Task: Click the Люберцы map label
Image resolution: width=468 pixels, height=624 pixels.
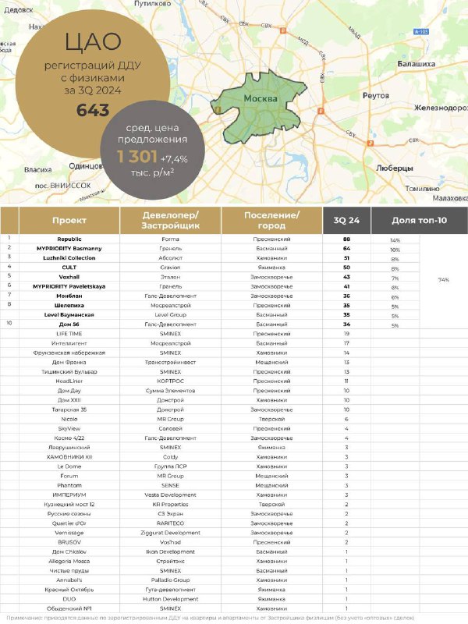Action: (x=395, y=168)
